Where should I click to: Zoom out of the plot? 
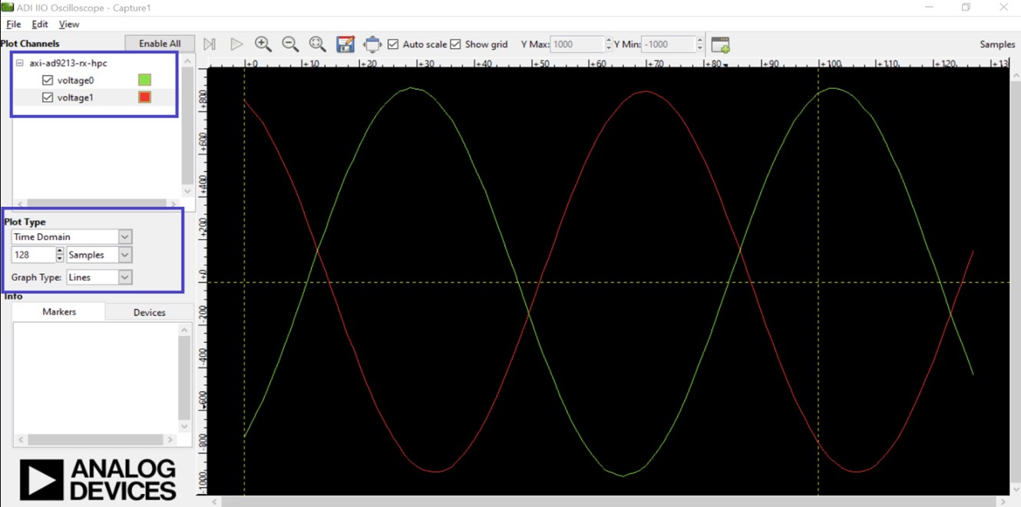pos(290,44)
